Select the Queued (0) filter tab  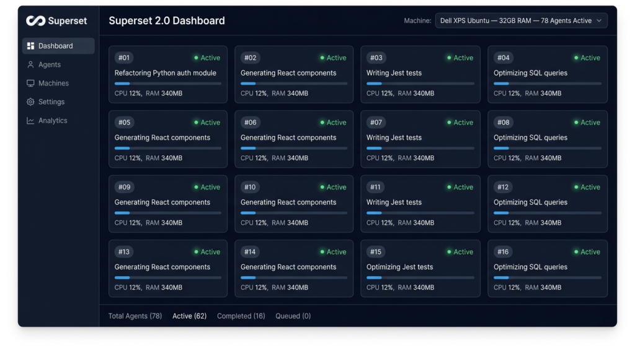pyautogui.click(x=293, y=316)
